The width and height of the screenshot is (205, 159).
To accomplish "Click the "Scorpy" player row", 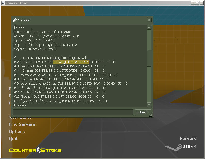I will [59, 96].
